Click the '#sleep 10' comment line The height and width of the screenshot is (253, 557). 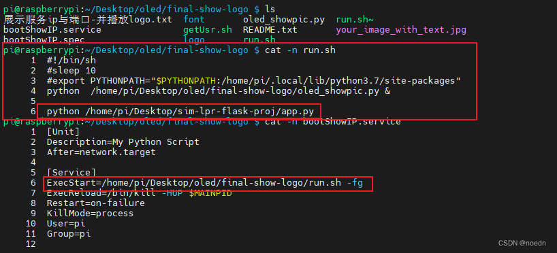click(71, 71)
